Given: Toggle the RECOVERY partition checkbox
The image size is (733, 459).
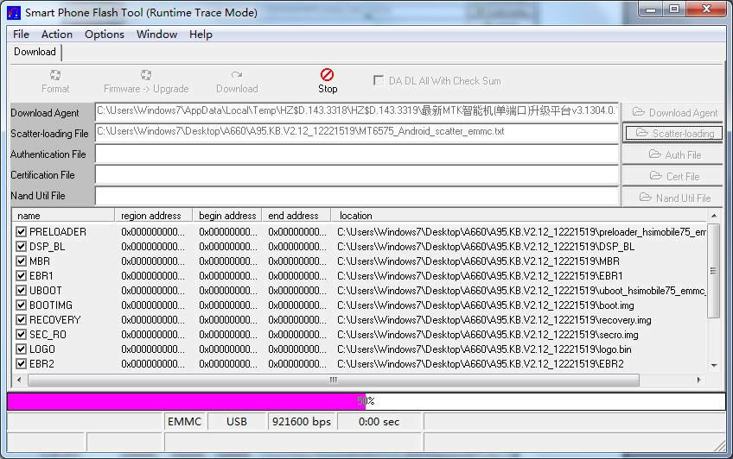Looking at the screenshot, I should click(x=22, y=320).
